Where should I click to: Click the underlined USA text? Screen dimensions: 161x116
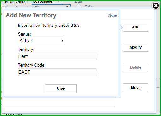75,26
